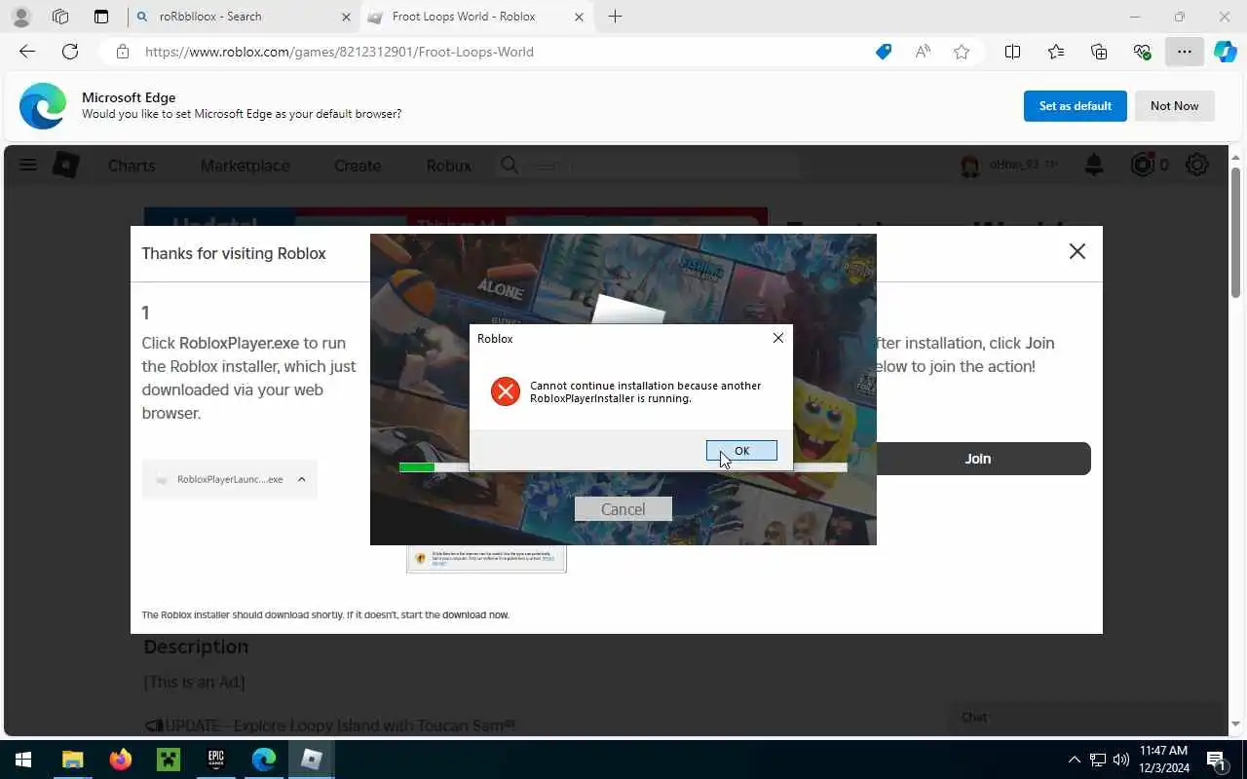Click OK in the Roblox error dialog
1247x779 pixels.
[x=741, y=451]
